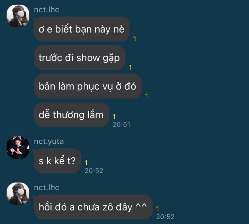Tap nct.lhc's avatar beside the last message

[18, 194]
